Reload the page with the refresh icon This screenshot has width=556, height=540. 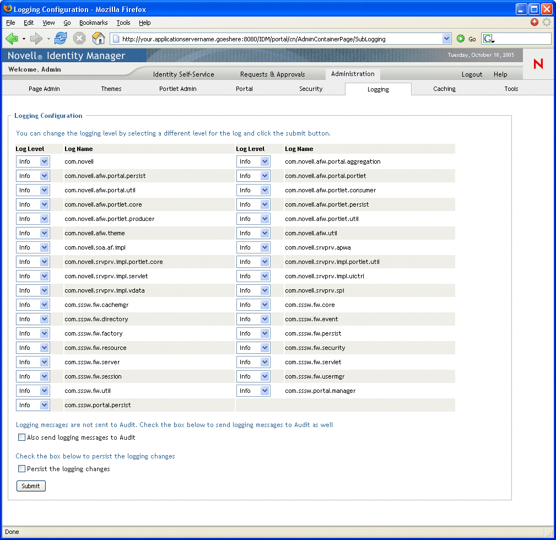pos(61,38)
